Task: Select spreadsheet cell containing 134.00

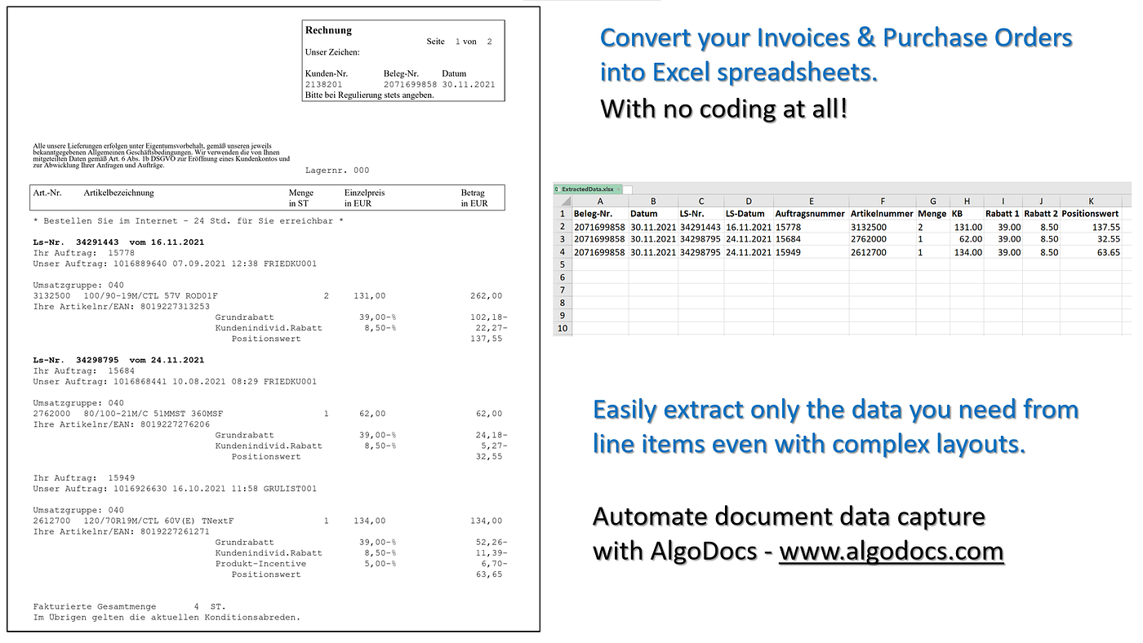Action: pos(967,252)
